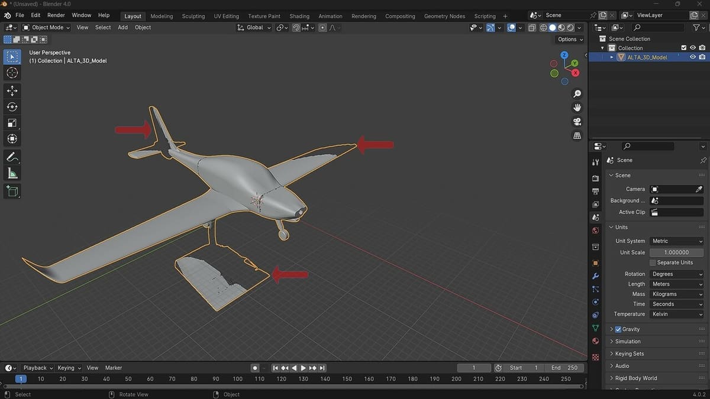The height and width of the screenshot is (399, 710).
Task: Switch to the Shading workspace tab
Action: [x=299, y=16]
